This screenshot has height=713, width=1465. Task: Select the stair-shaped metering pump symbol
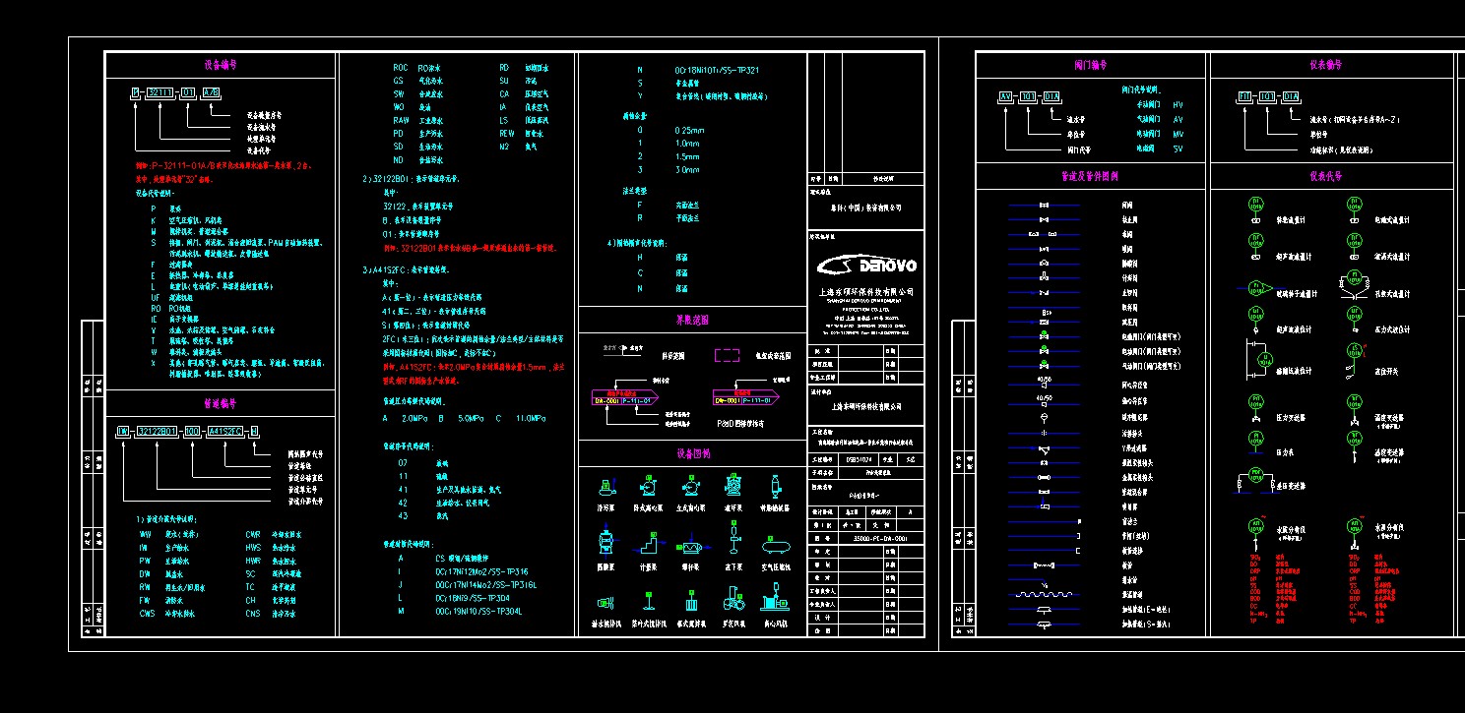[x=649, y=543]
